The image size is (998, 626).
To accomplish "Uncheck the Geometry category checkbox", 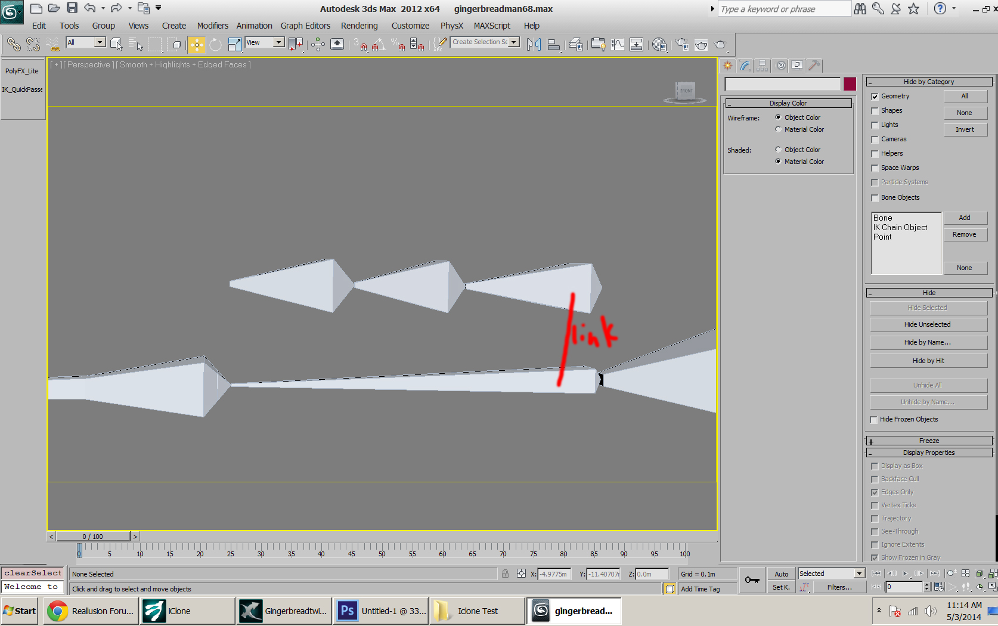I will pyautogui.click(x=875, y=97).
